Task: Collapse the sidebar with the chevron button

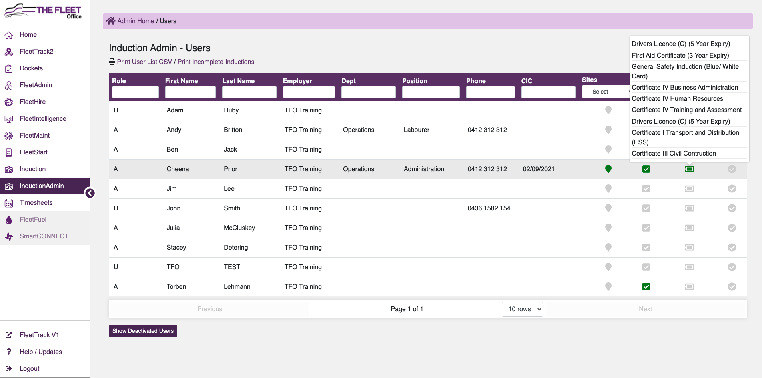Action: pyautogui.click(x=90, y=193)
